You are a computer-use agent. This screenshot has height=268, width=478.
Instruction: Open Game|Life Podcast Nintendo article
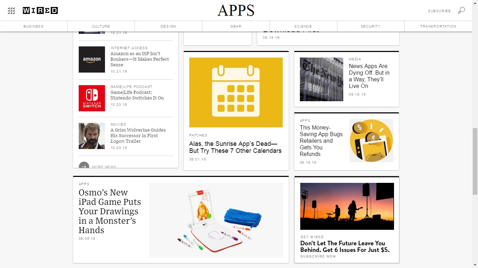137,95
